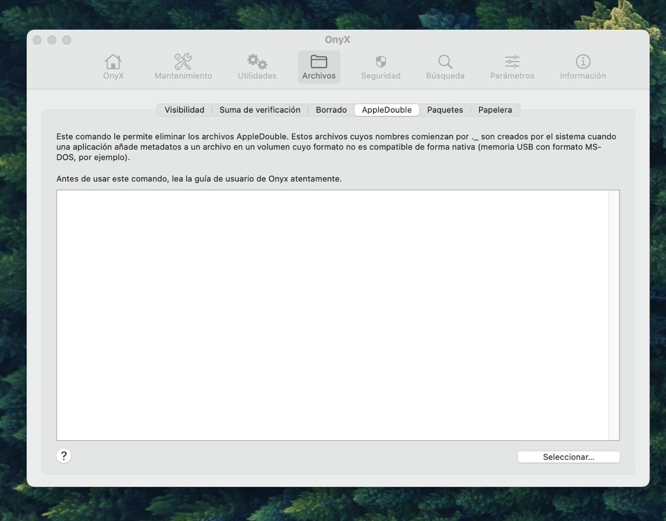Switch to the Borrado tab

331,110
